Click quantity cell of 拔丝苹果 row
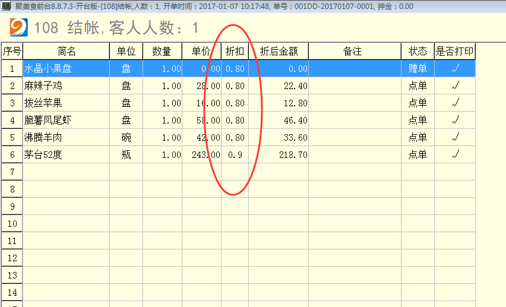 pyautogui.click(x=162, y=103)
